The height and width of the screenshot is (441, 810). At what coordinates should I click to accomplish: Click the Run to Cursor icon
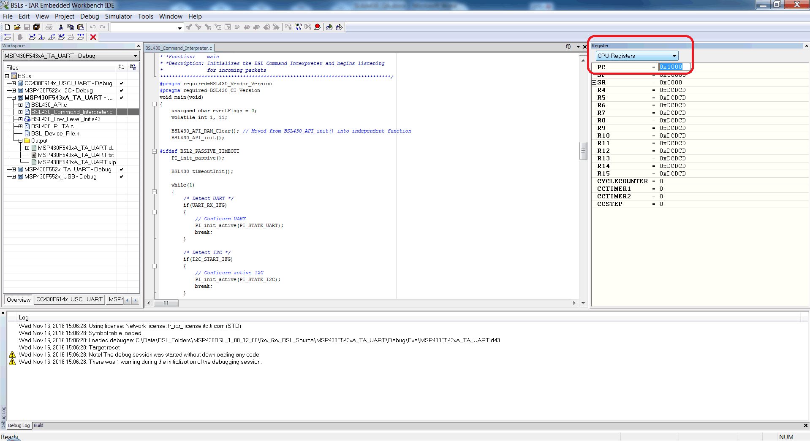click(71, 37)
